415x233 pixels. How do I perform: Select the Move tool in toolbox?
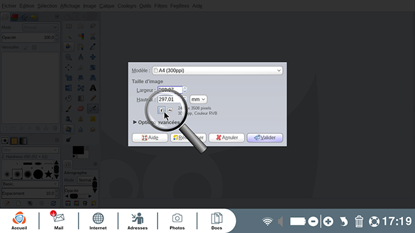point(93,57)
